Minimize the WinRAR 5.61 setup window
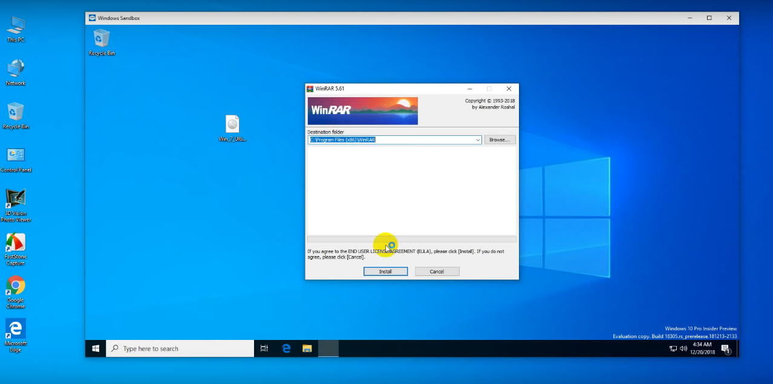This screenshot has width=773, height=384. tap(470, 89)
